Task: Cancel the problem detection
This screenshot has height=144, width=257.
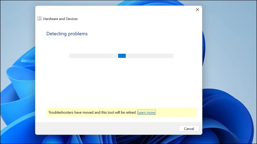Action: [x=189, y=129]
